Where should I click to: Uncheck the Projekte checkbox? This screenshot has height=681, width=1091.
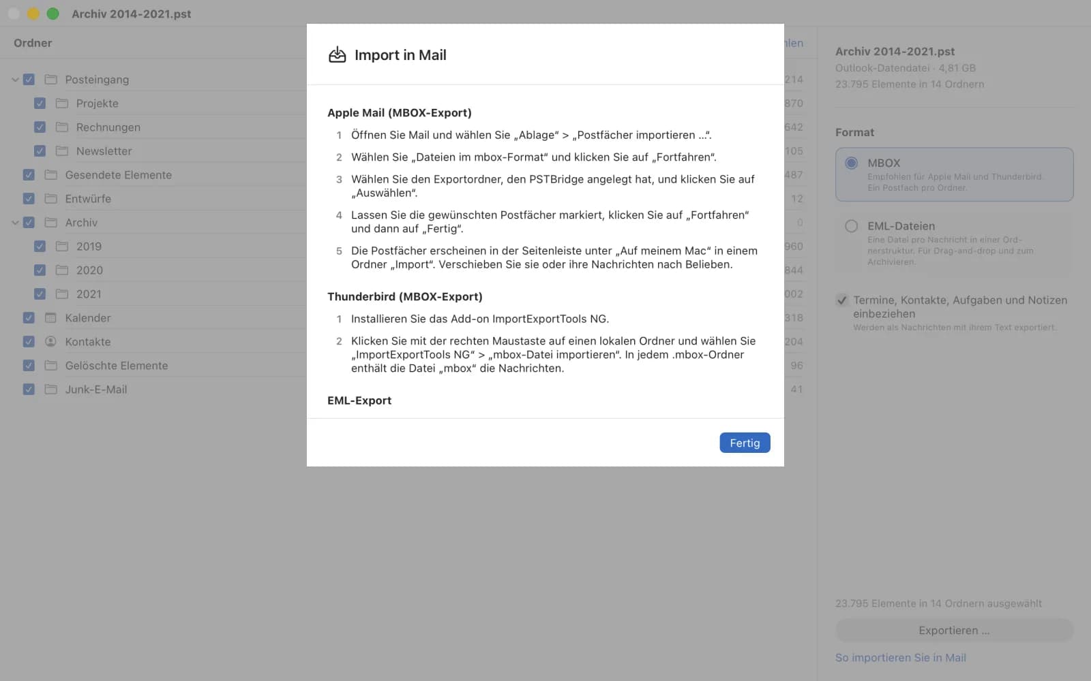click(40, 104)
